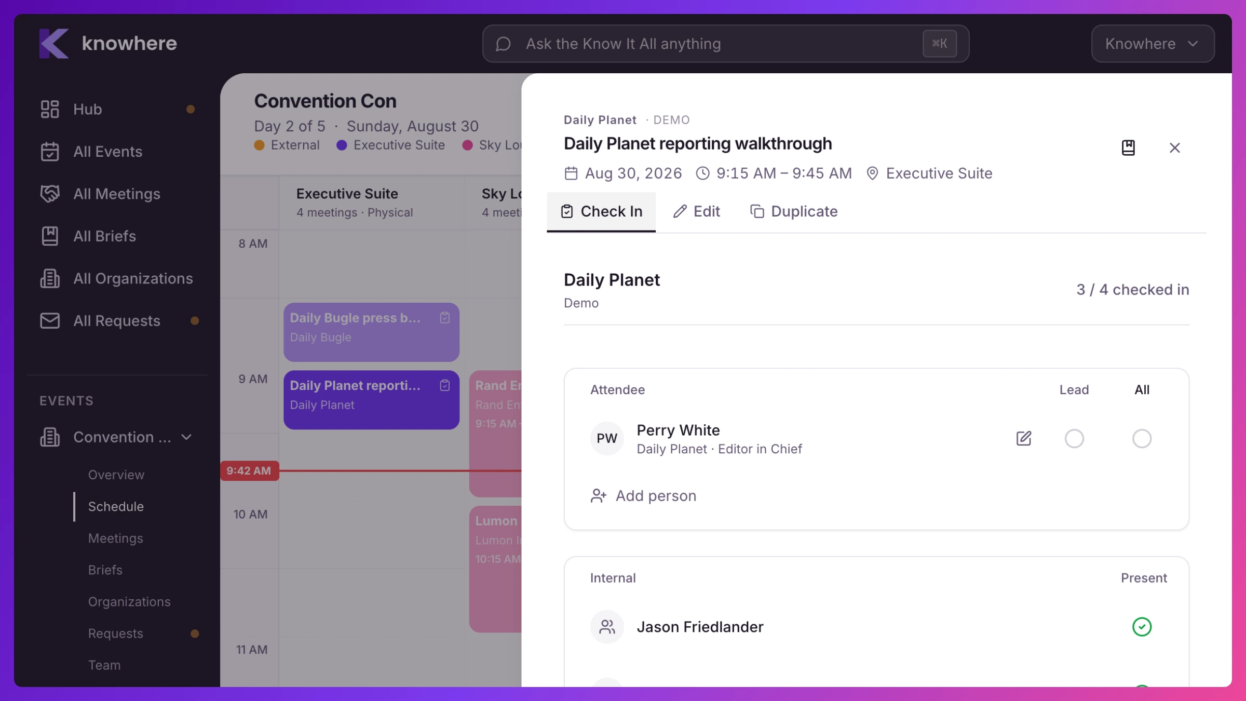Click the Convention building icon in Events
The image size is (1246, 701).
50,437
